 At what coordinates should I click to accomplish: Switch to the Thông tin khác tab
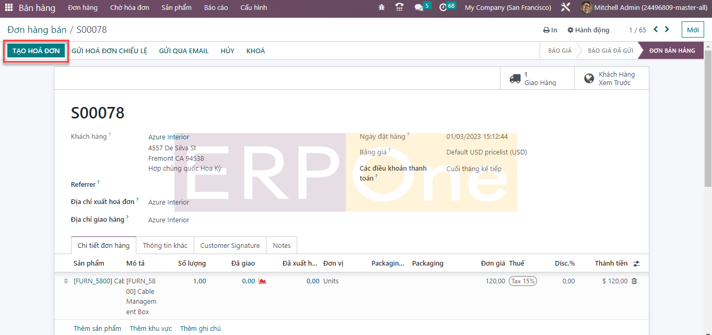(x=165, y=245)
